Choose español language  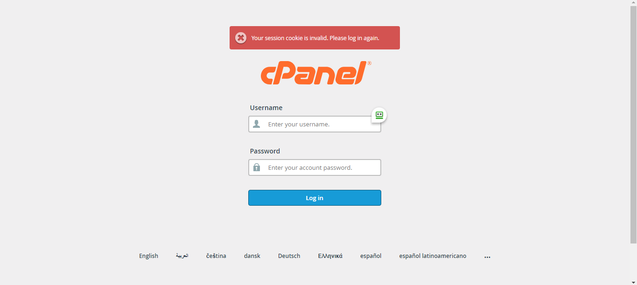pos(371,256)
